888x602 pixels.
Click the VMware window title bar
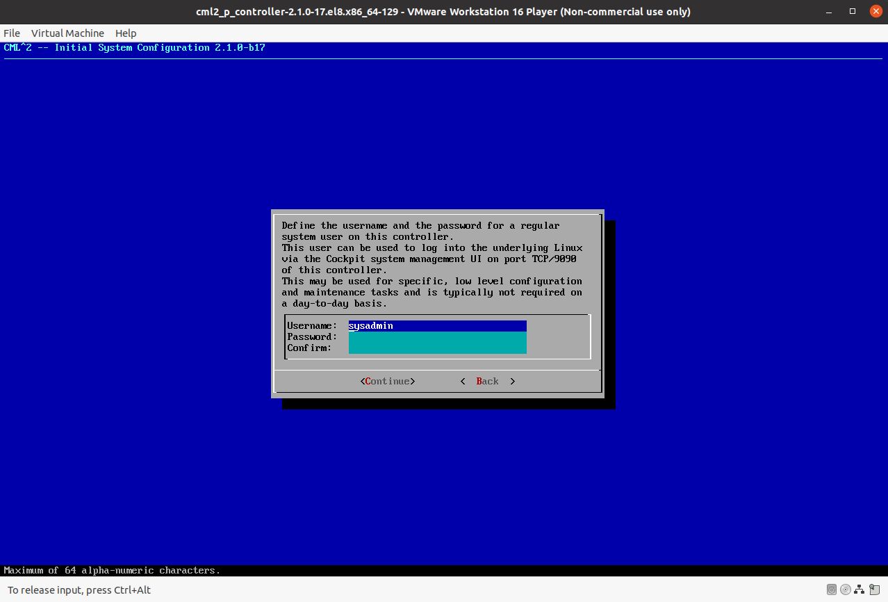(444, 11)
